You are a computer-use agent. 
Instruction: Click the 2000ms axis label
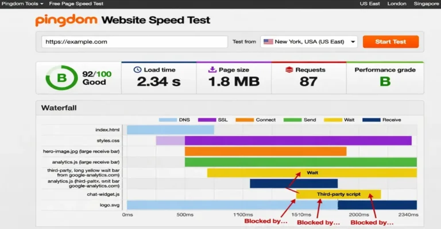click(x=359, y=215)
